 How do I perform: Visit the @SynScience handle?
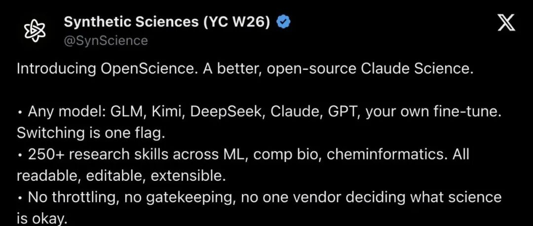tap(106, 41)
